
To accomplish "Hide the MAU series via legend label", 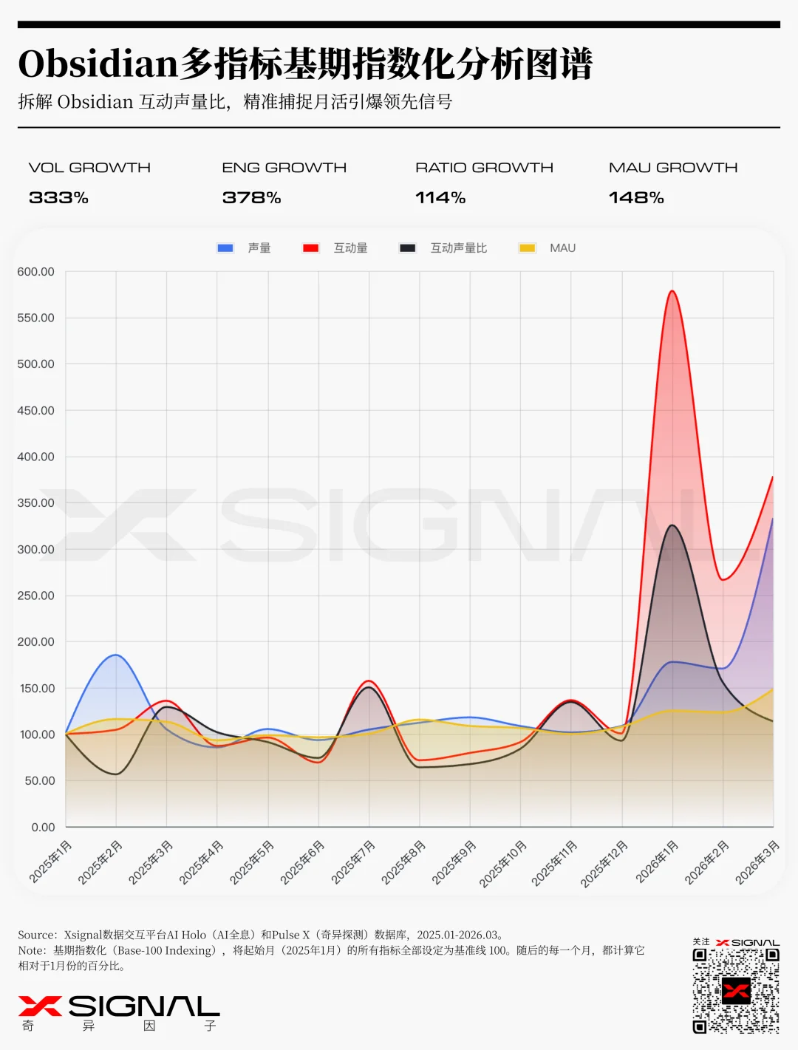I will pyautogui.click(x=562, y=248).
